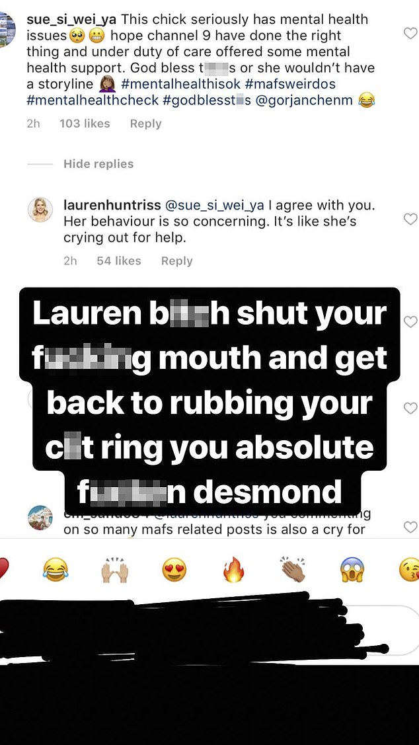Image resolution: width=419 pixels, height=745 pixels.
Task: Insert the screaming face emoji
Action: tap(352, 570)
